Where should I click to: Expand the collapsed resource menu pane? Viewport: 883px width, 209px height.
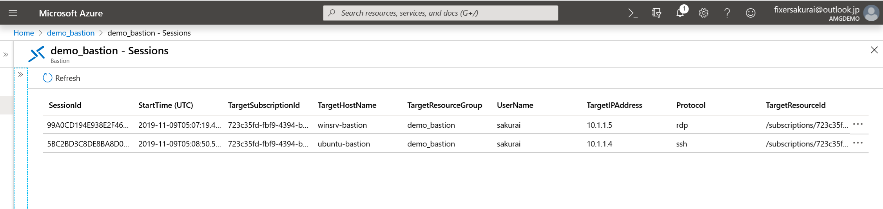click(20, 74)
